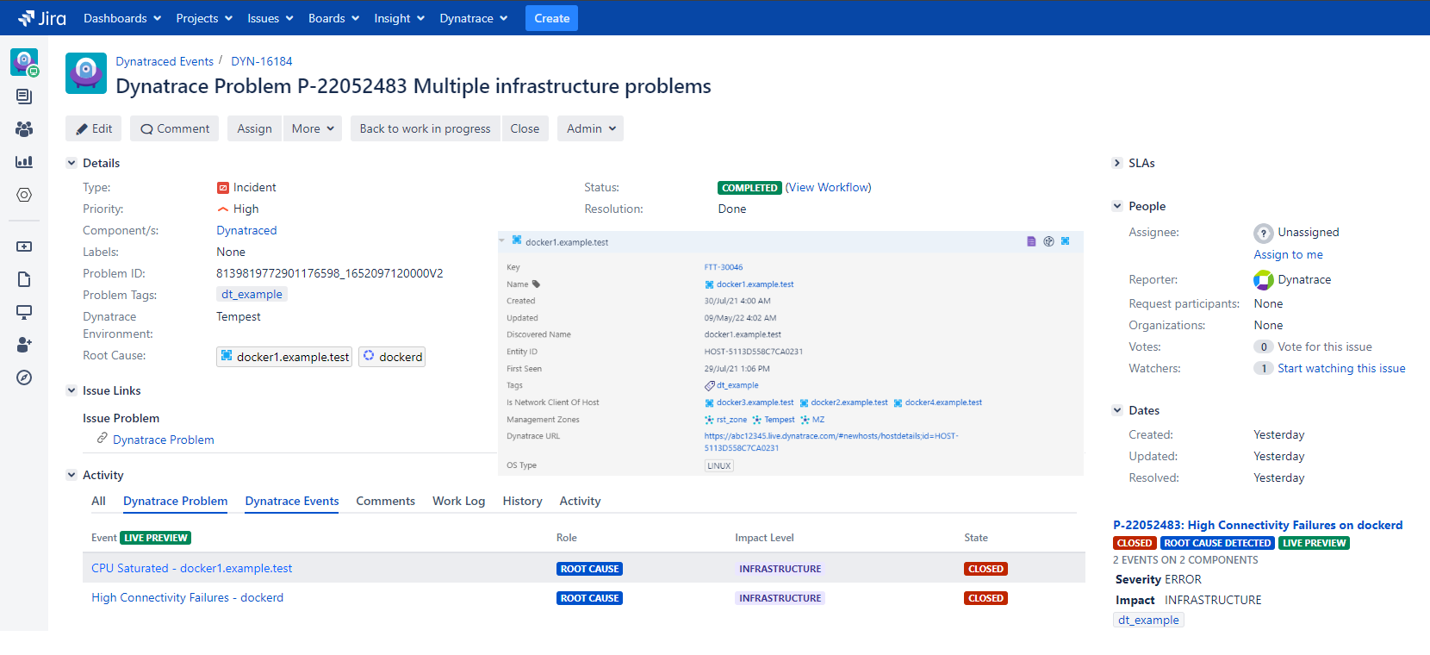Click the High priority arrow icon
The height and width of the screenshot is (655, 1430).
coord(223,209)
